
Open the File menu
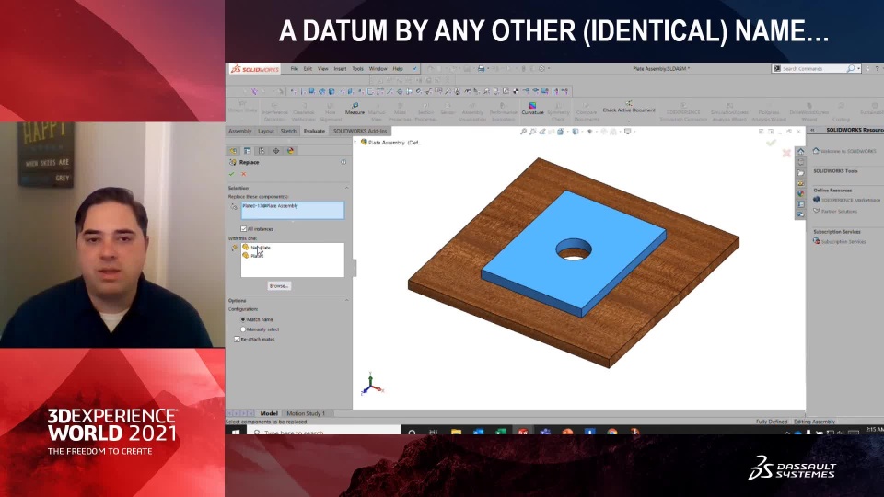click(x=295, y=69)
